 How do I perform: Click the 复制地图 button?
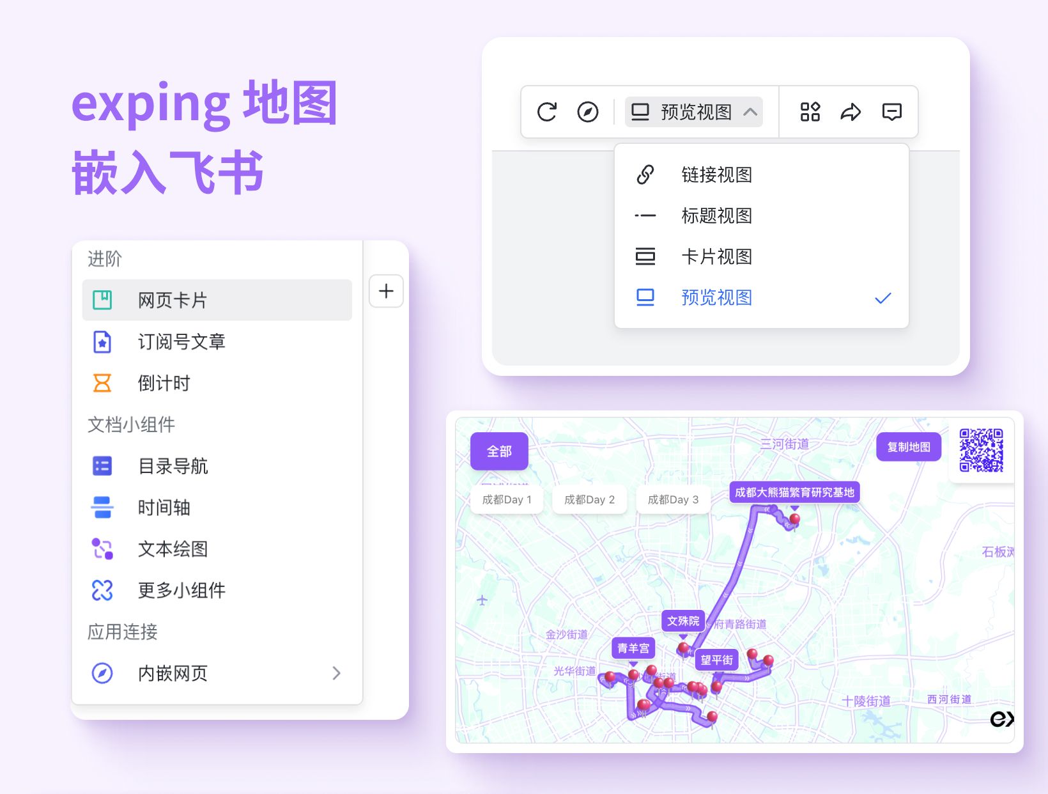point(909,447)
